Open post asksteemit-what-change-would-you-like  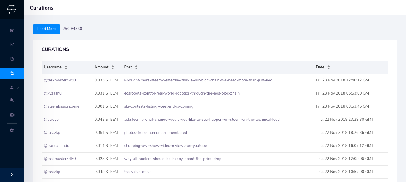pos(202,120)
